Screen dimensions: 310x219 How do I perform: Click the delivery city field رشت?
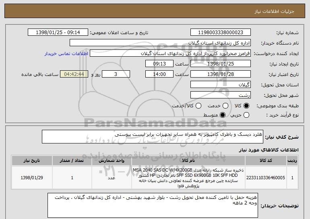pyautogui.click(x=221, y=95)
